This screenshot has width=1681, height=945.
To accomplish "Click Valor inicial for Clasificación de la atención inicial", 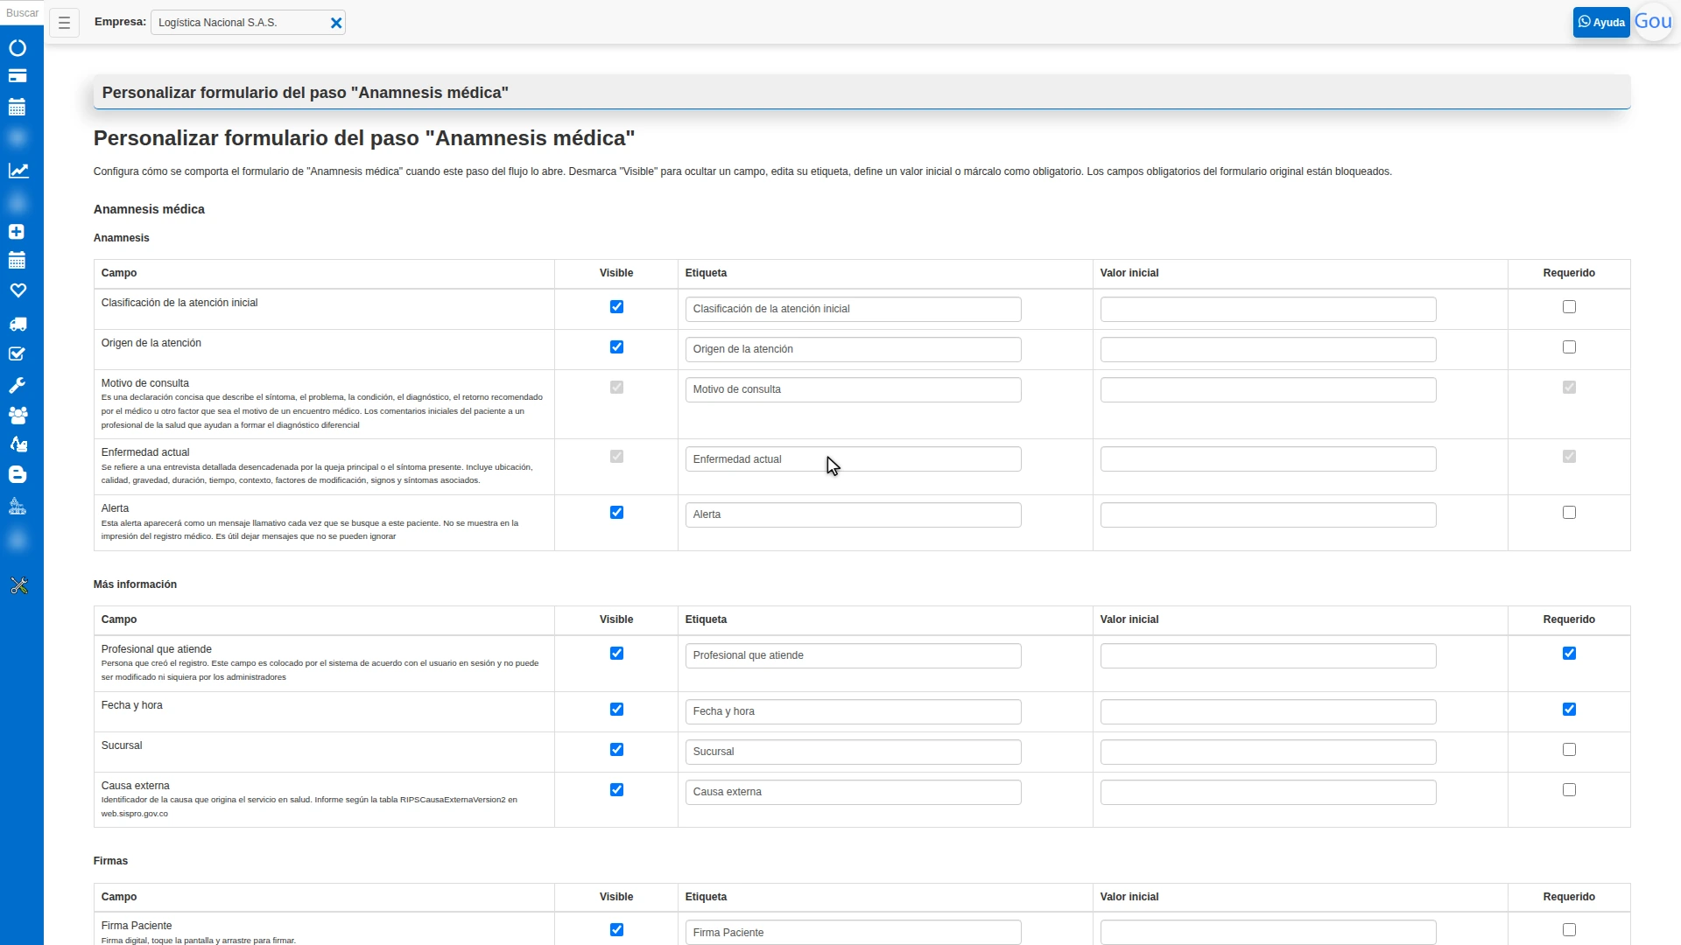I will click(1268, 309).
